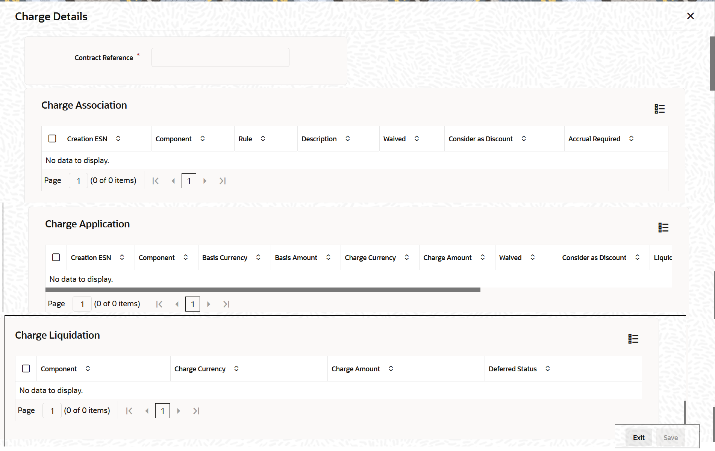Go to first page in Charge Application
The width and height of the screenshot is (715, 451).
(159, 304)
